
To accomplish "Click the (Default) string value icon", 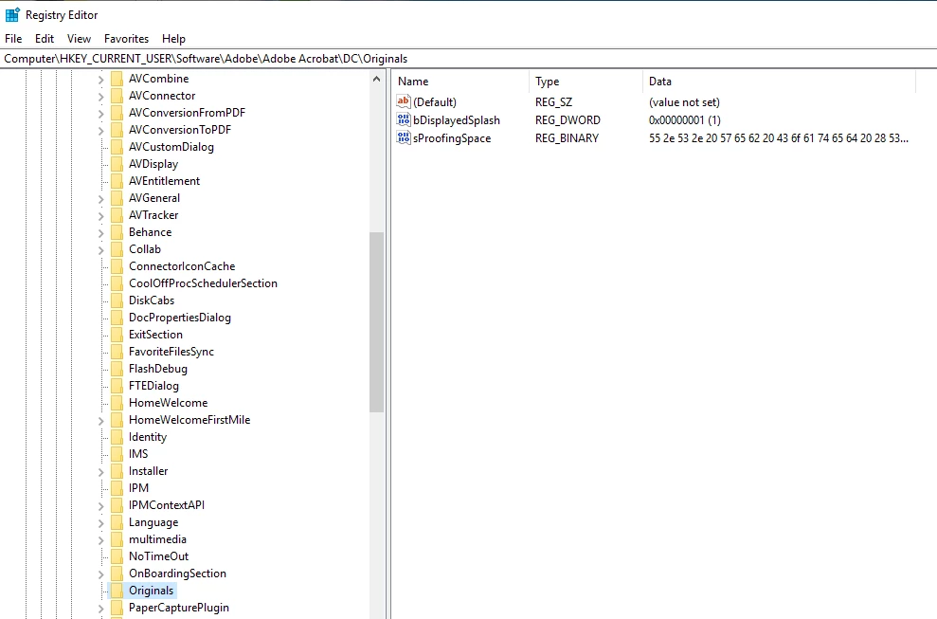I will (x=404, y=101).
